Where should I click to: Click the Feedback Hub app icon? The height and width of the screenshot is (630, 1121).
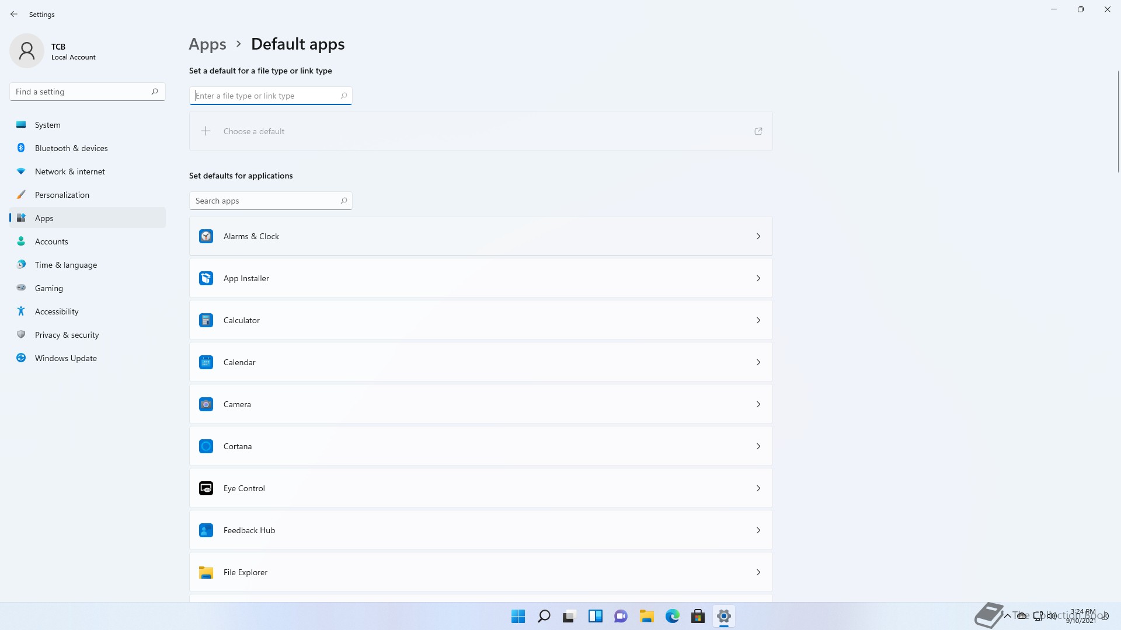point(206,530)
